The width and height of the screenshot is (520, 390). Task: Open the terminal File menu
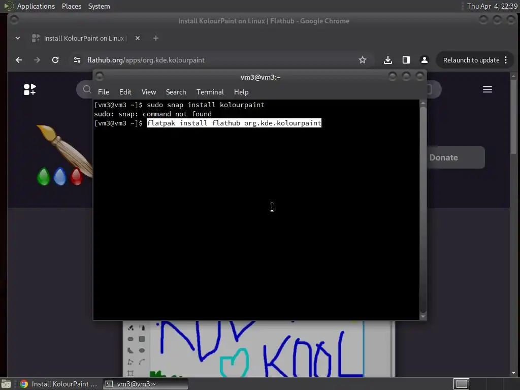pyautogui.click(x=104, y=92)
